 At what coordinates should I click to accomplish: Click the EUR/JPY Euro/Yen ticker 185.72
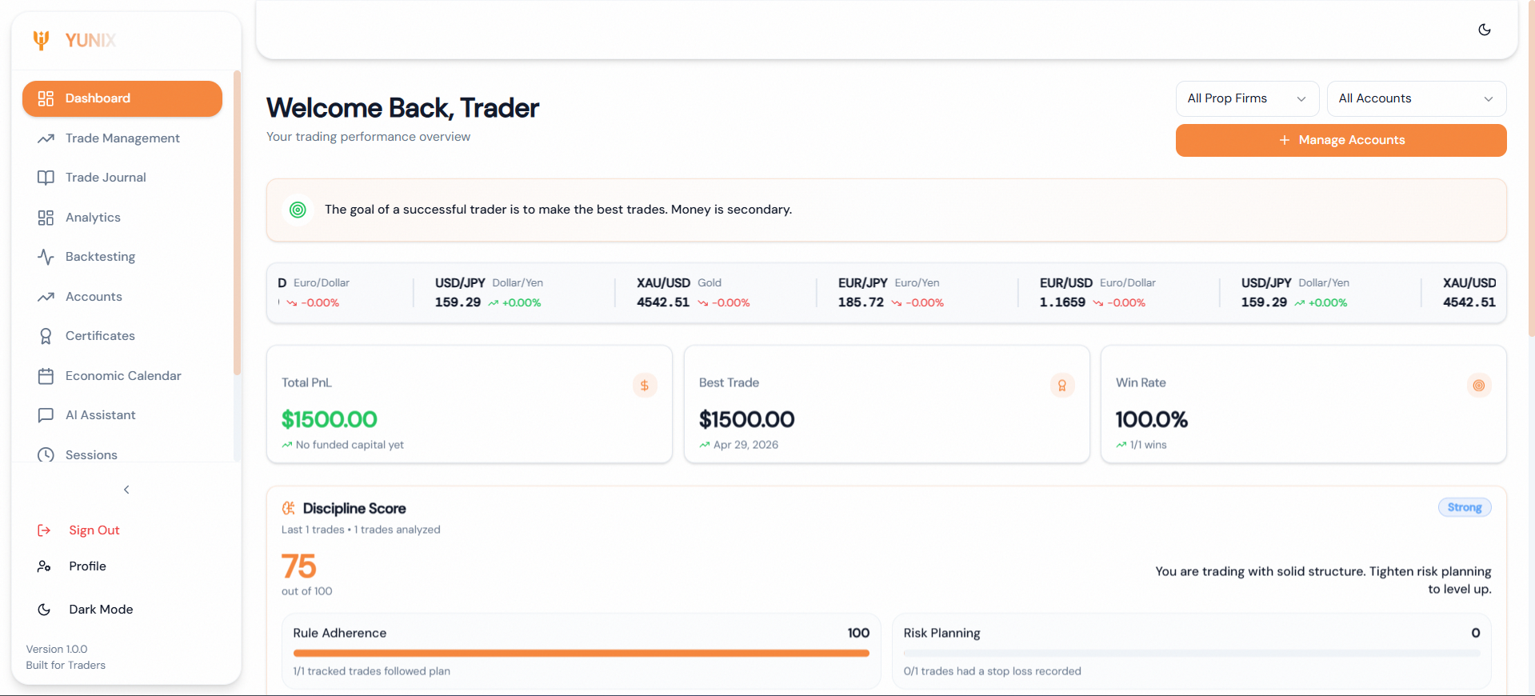861,302
